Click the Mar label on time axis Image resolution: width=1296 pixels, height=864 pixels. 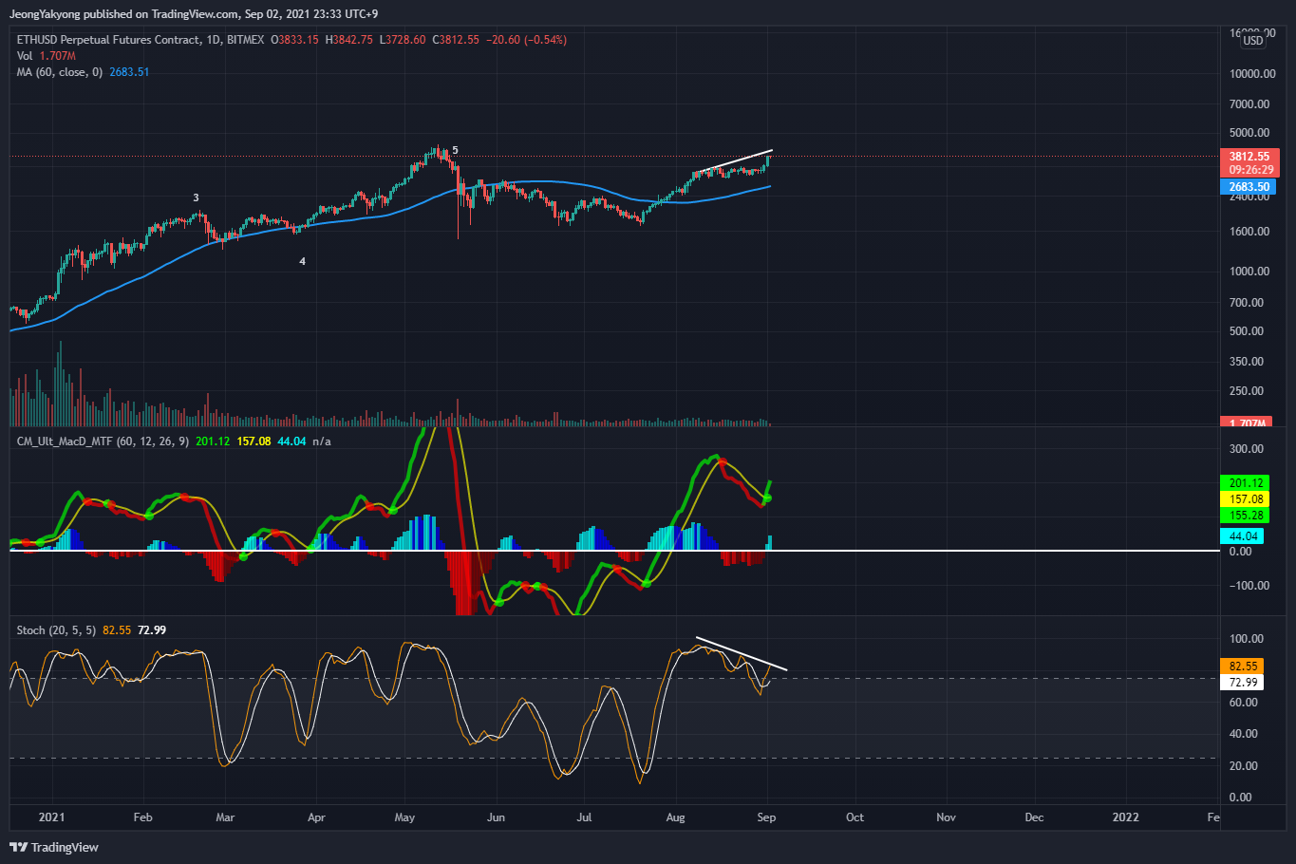(x=225, y=817)
